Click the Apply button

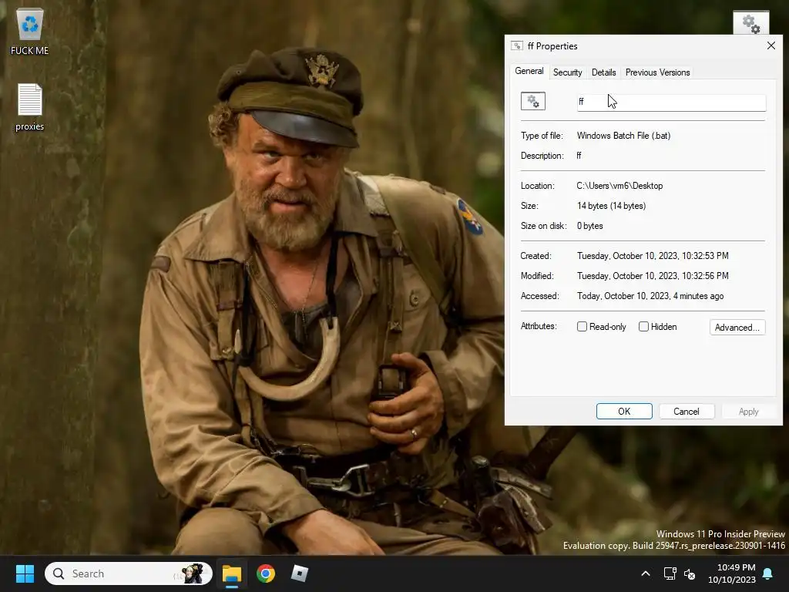(748, 412)
